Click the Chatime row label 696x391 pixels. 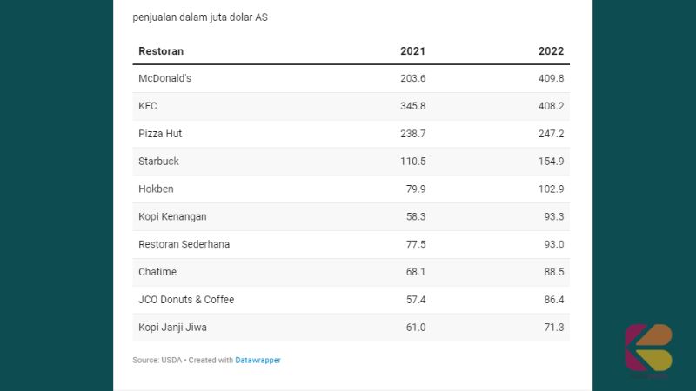click(x=157, y=272)
